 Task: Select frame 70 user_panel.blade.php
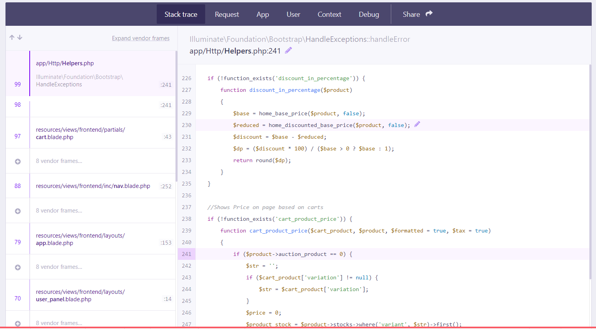(91, 295)
